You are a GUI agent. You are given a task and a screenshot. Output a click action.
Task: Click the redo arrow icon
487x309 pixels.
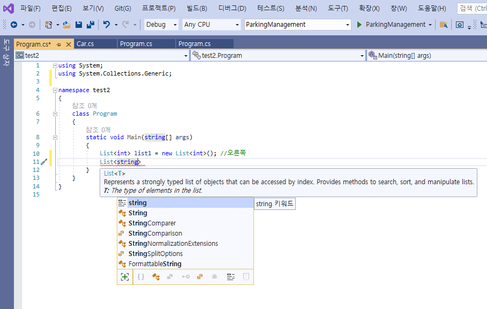click(125, 25)
